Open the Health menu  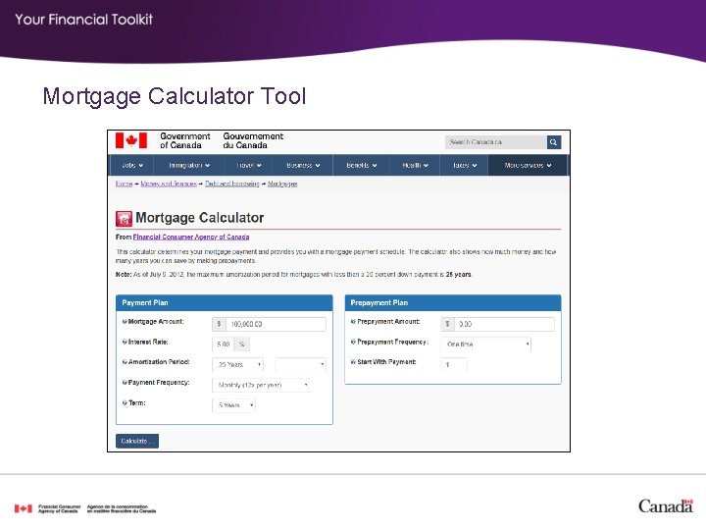(415, 166)
